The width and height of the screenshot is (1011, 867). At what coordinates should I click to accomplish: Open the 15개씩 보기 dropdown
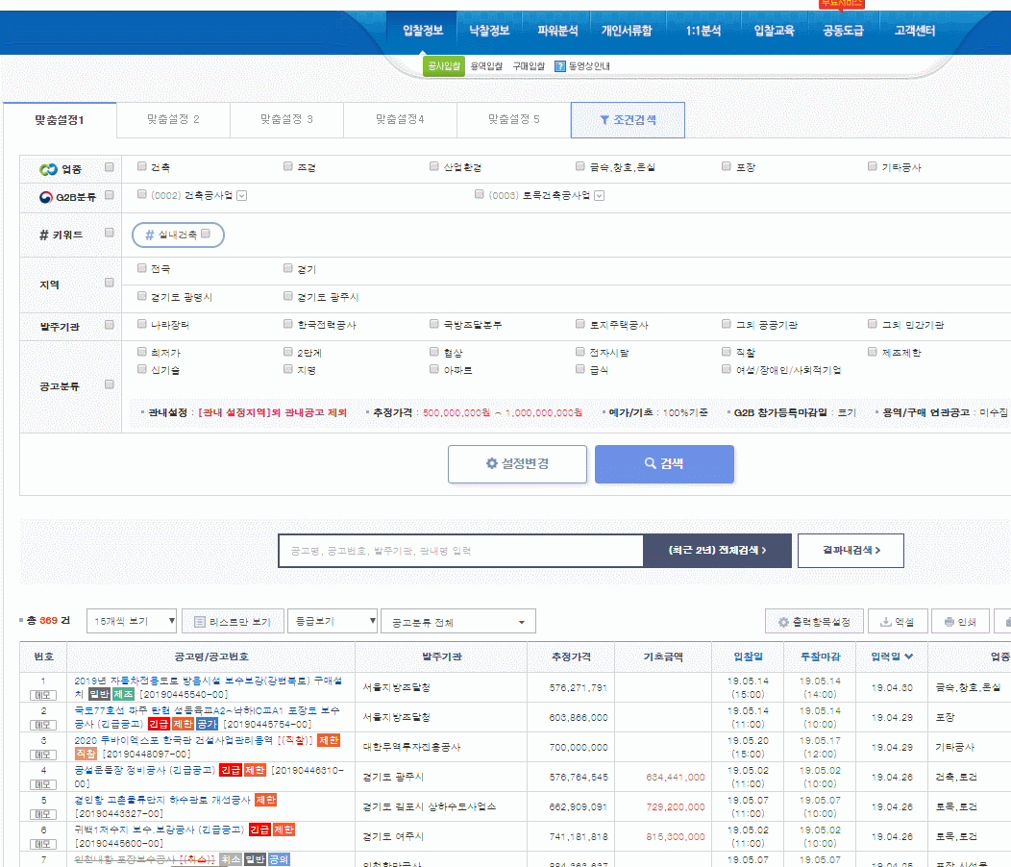pyautogui.click(x=132, y=621)
